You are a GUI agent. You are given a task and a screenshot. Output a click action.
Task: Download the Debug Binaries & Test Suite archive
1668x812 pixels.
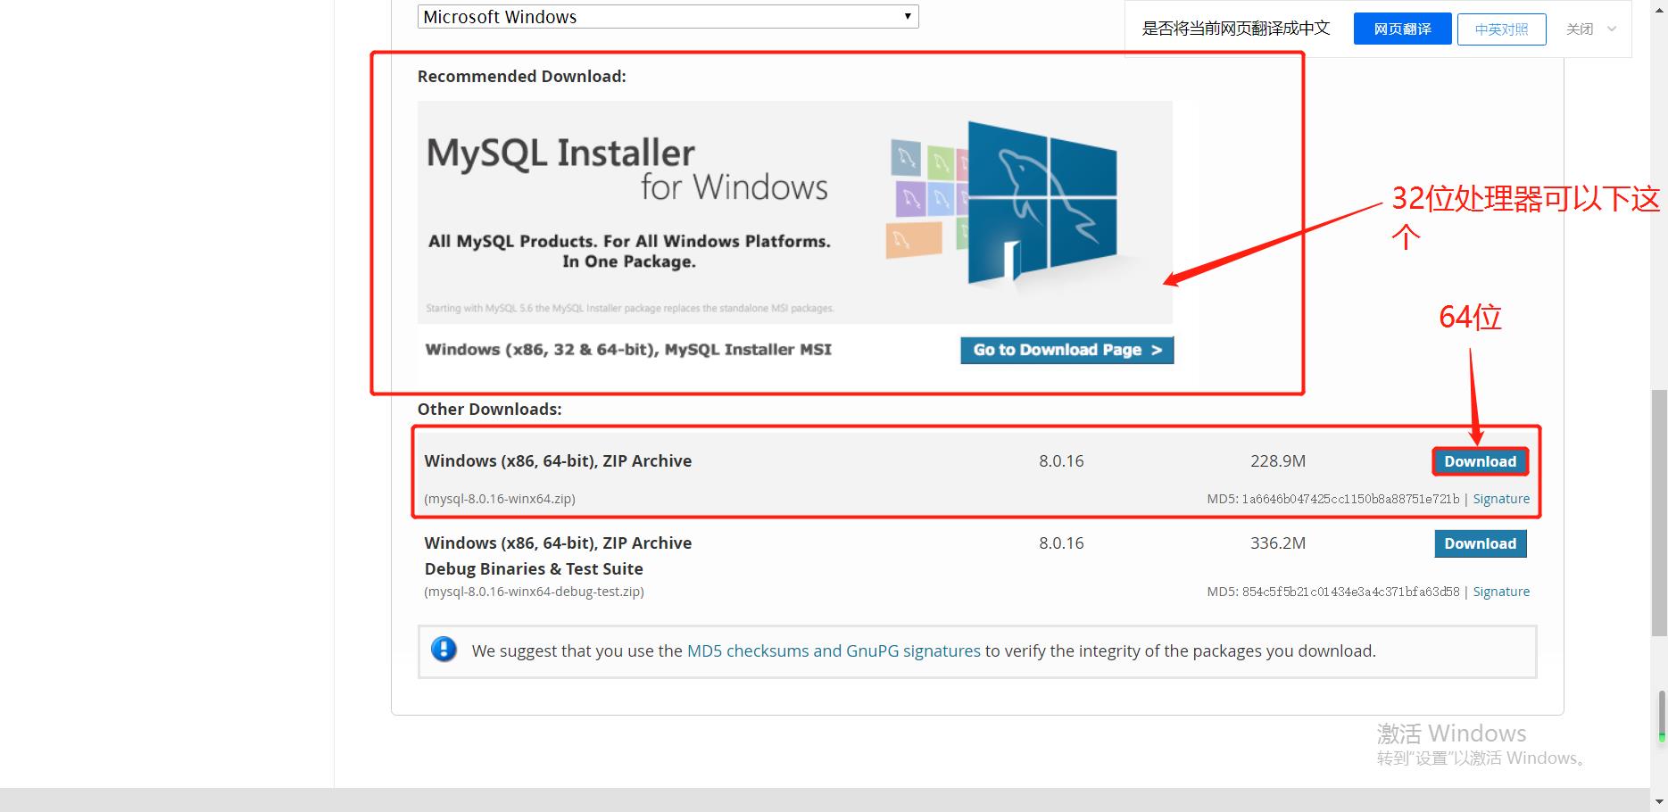(1480, 543)
